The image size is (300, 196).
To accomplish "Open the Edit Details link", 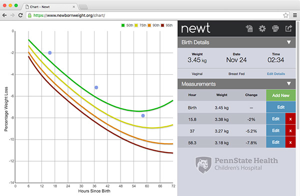I will coord(276,74).
